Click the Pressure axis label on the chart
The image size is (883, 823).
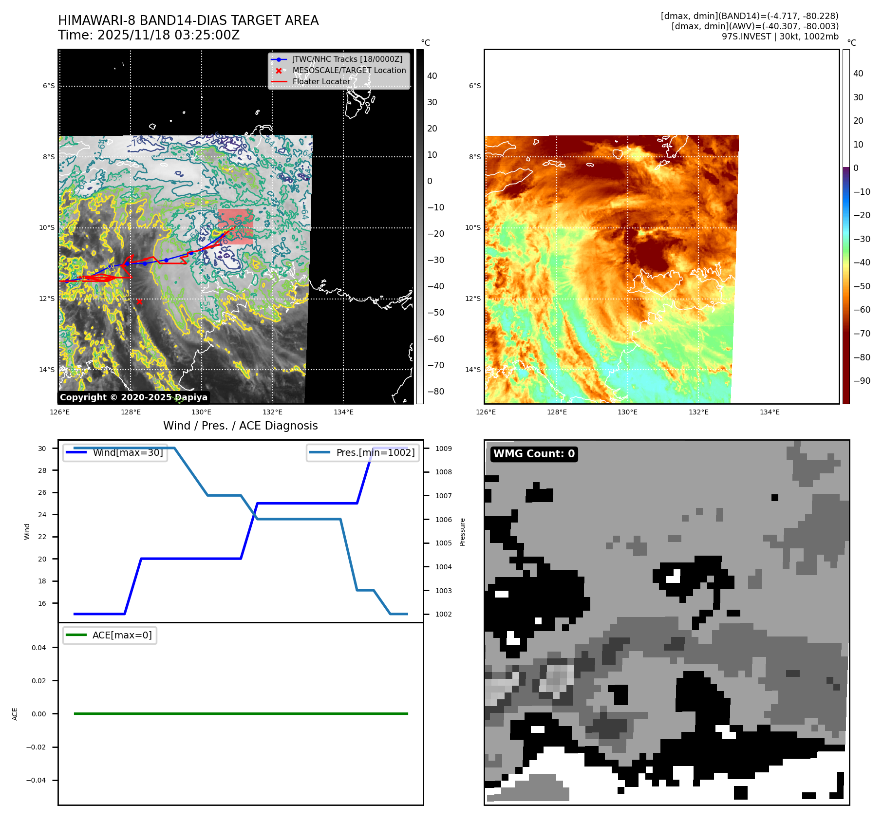pos(463,532)
